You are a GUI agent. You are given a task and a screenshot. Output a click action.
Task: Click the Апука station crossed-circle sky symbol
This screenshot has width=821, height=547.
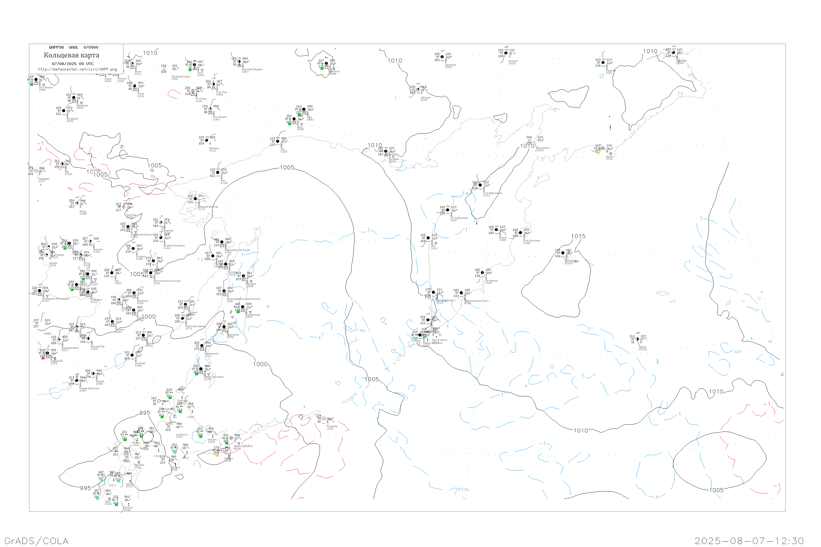click(x=603, y=149)
